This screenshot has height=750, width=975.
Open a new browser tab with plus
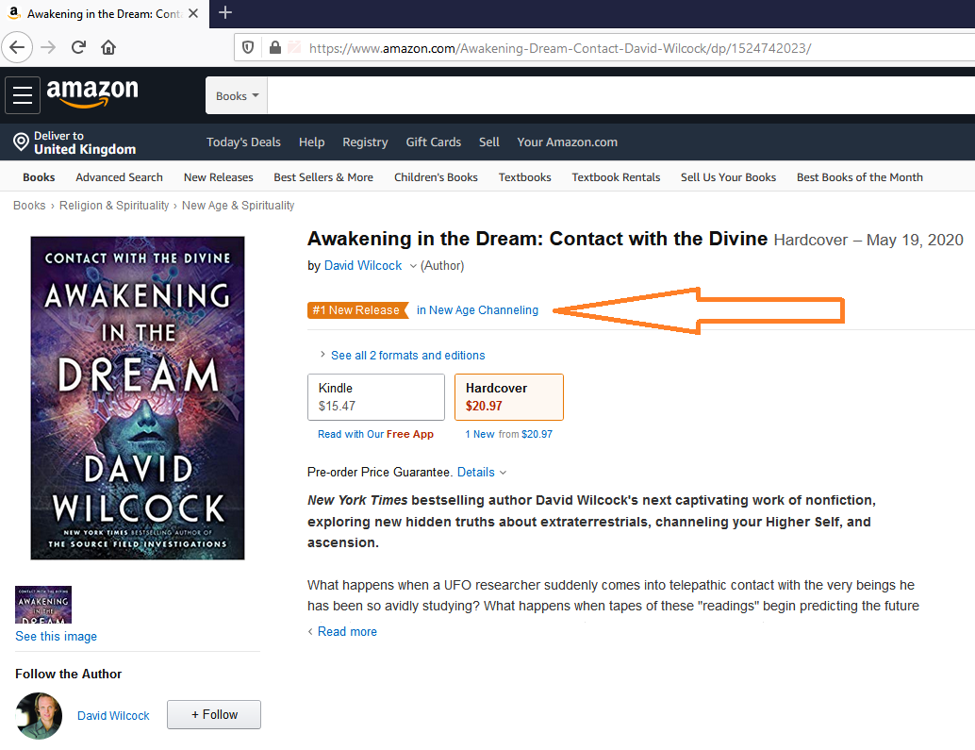225,13
